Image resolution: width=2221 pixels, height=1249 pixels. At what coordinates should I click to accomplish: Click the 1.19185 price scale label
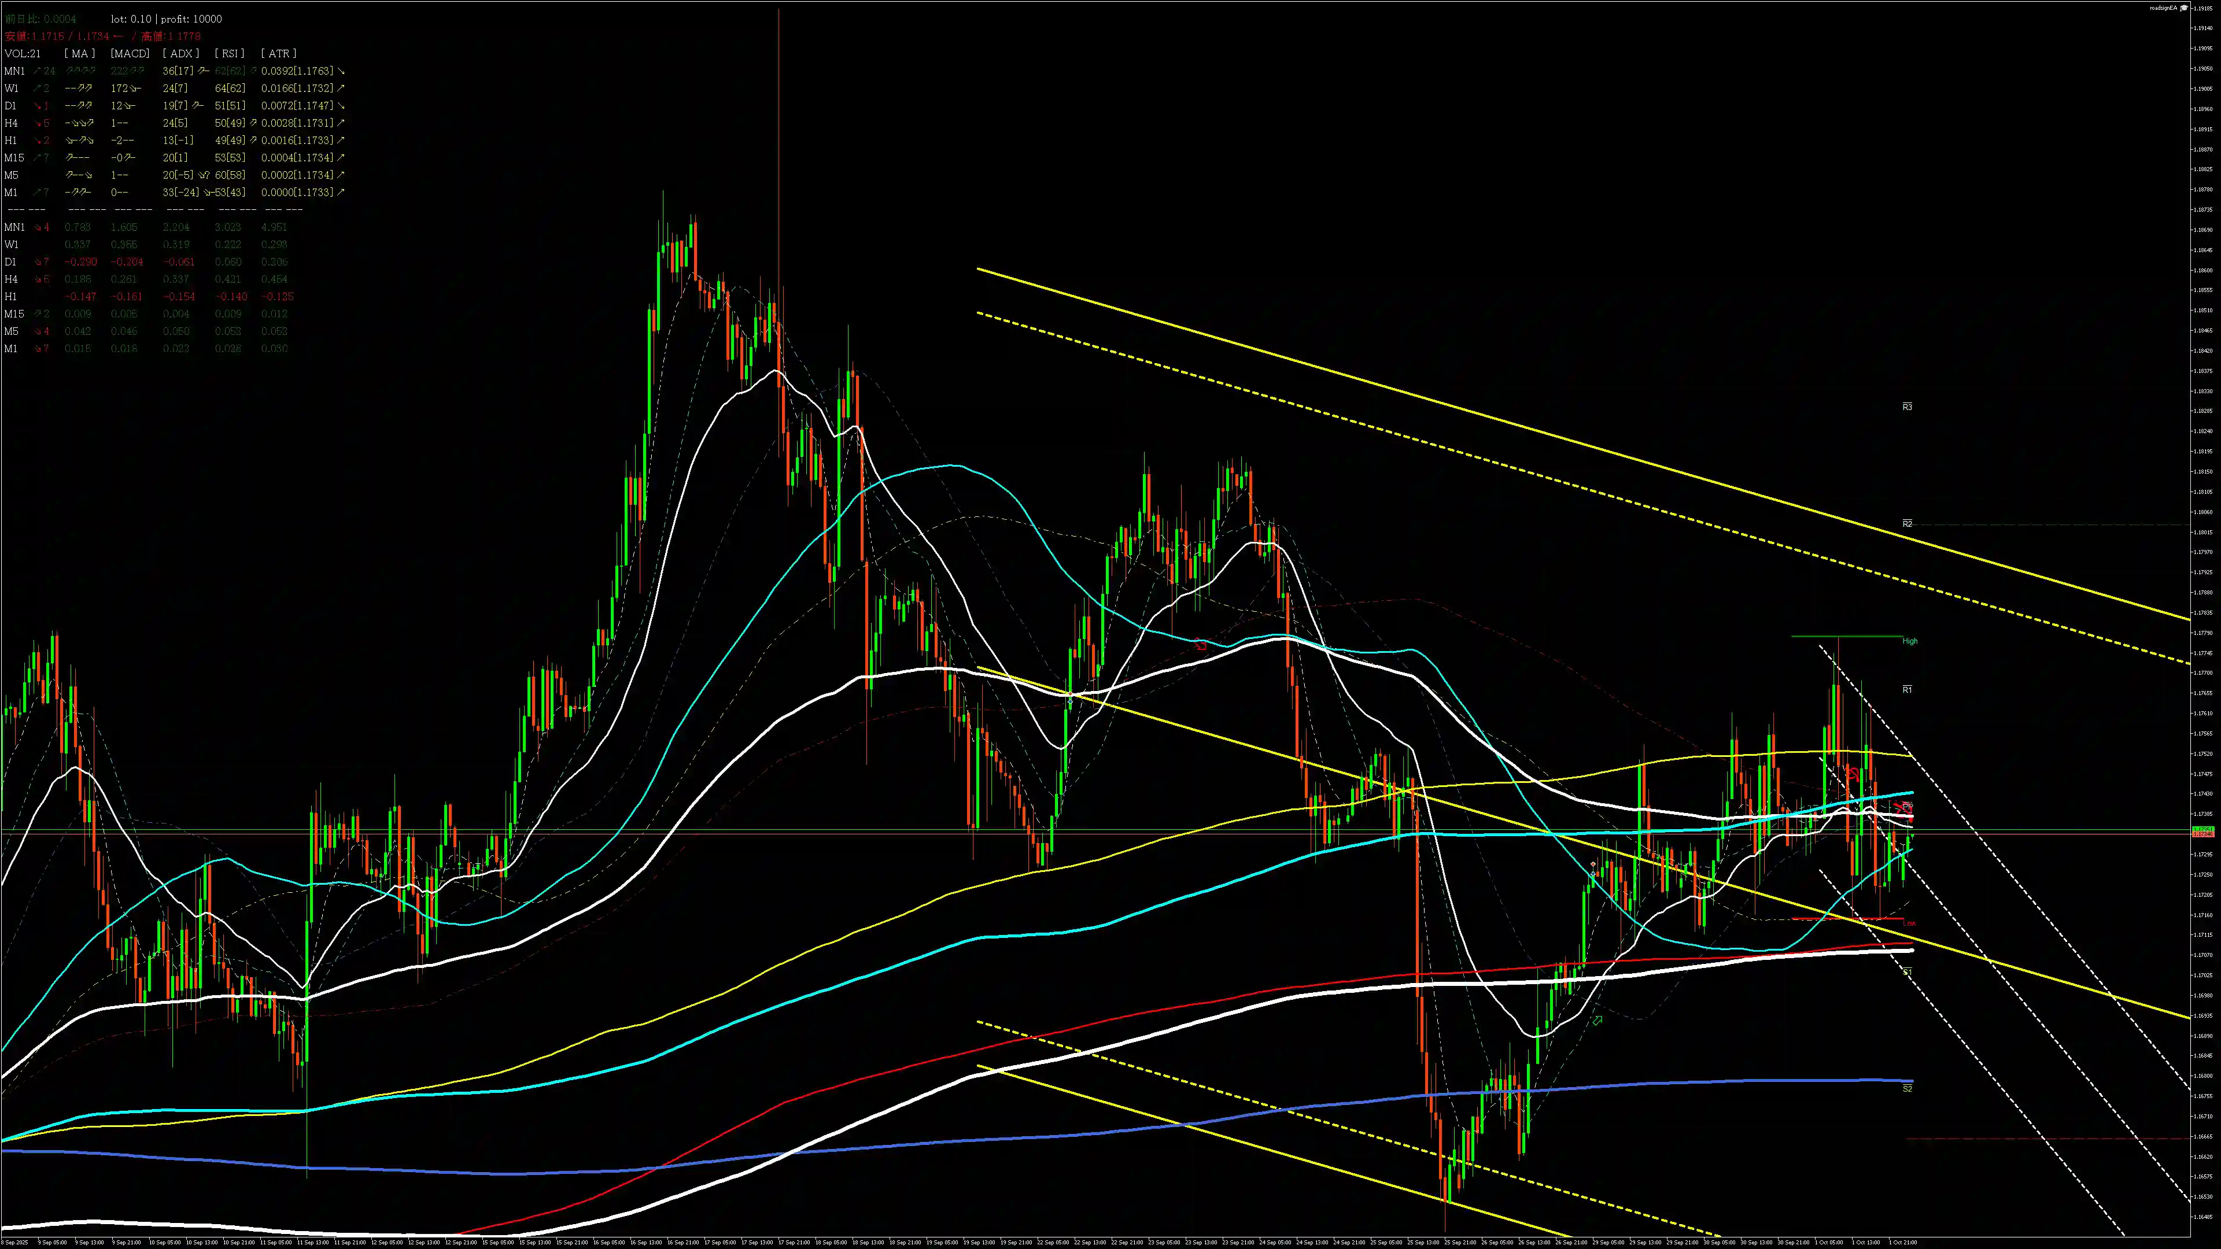(2204, 8)
